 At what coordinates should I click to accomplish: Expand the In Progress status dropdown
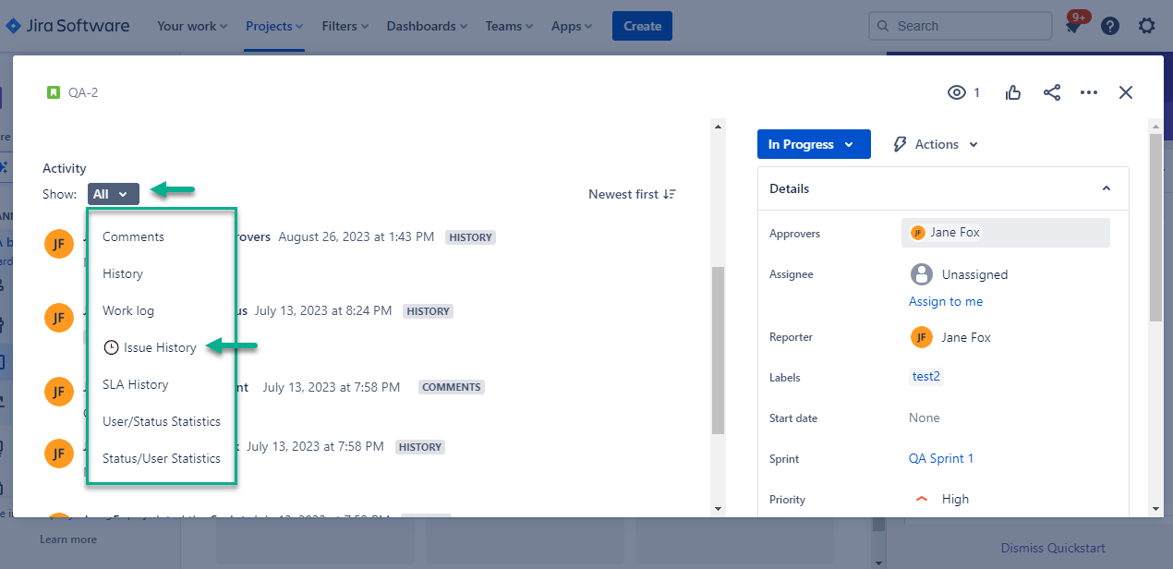pos(813,144)
